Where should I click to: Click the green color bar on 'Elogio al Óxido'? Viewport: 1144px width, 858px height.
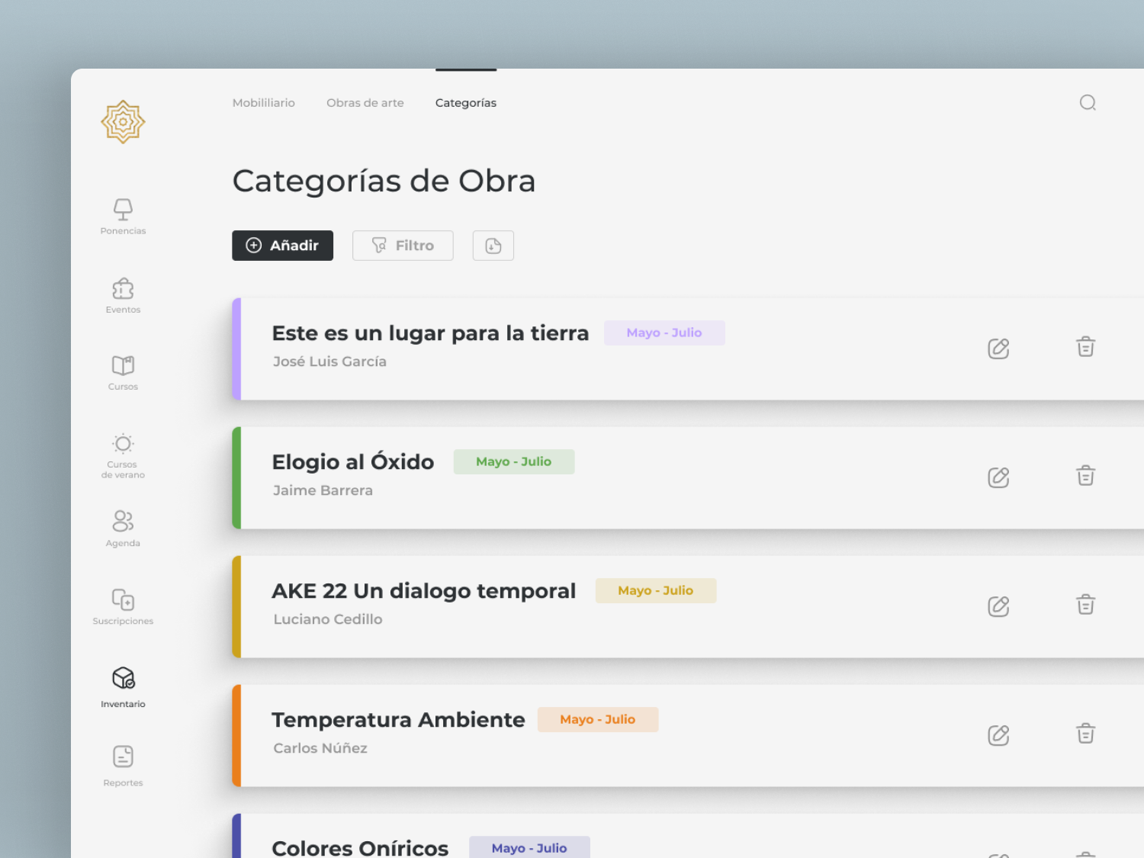236,478
